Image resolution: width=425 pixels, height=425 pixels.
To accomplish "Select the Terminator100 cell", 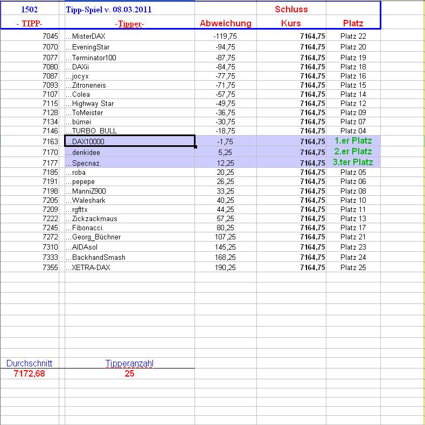I will click(130, 58).
